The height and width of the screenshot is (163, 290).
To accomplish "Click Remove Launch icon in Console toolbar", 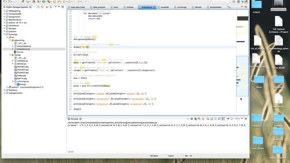I will (192, 119).
